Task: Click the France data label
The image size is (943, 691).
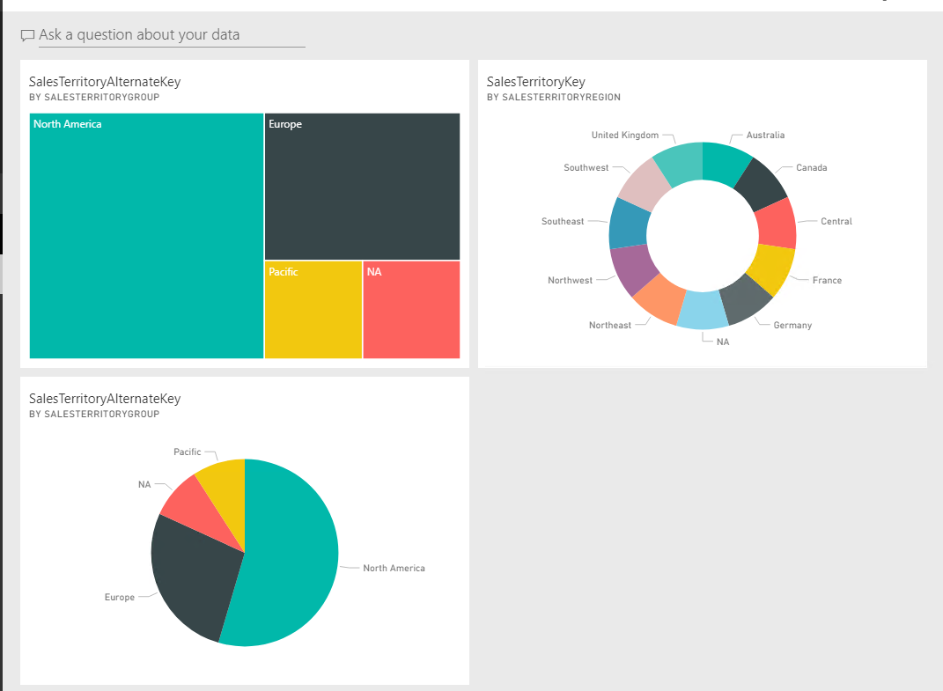Action: click(827, 280)
